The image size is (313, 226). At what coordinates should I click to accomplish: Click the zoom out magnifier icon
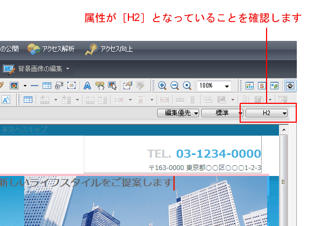coord(175,86)
